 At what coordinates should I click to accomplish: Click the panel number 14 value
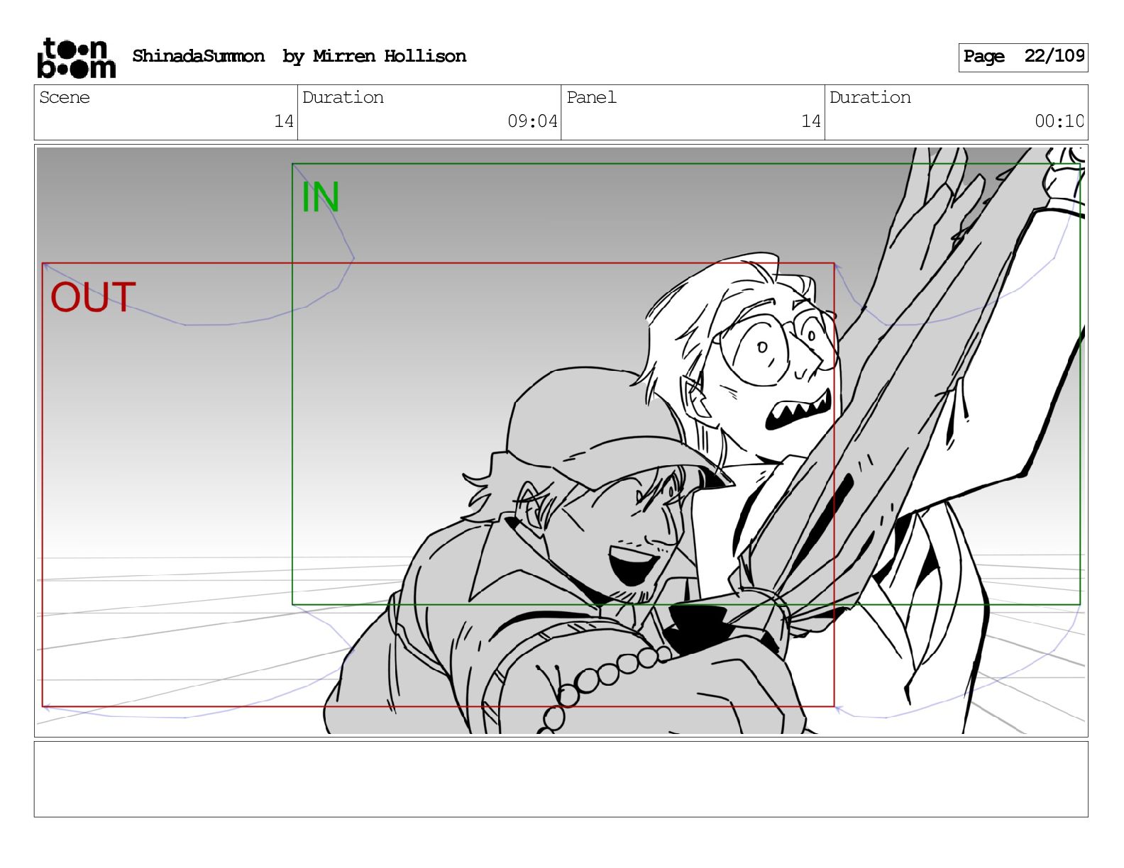click(x=811, y=121)
